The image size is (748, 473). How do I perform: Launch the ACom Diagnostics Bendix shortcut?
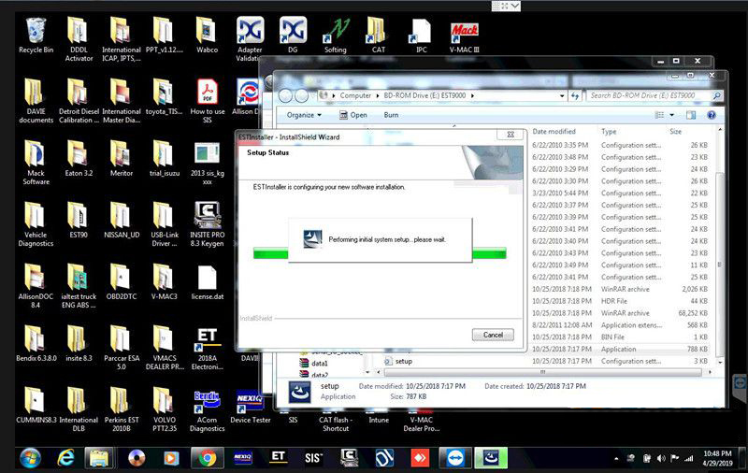tap(207, 410)
